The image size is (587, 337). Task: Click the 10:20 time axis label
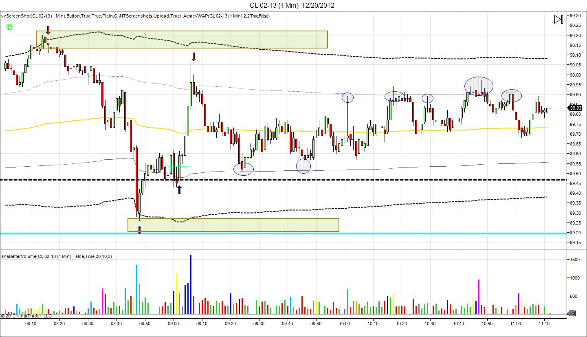point(402,324)
